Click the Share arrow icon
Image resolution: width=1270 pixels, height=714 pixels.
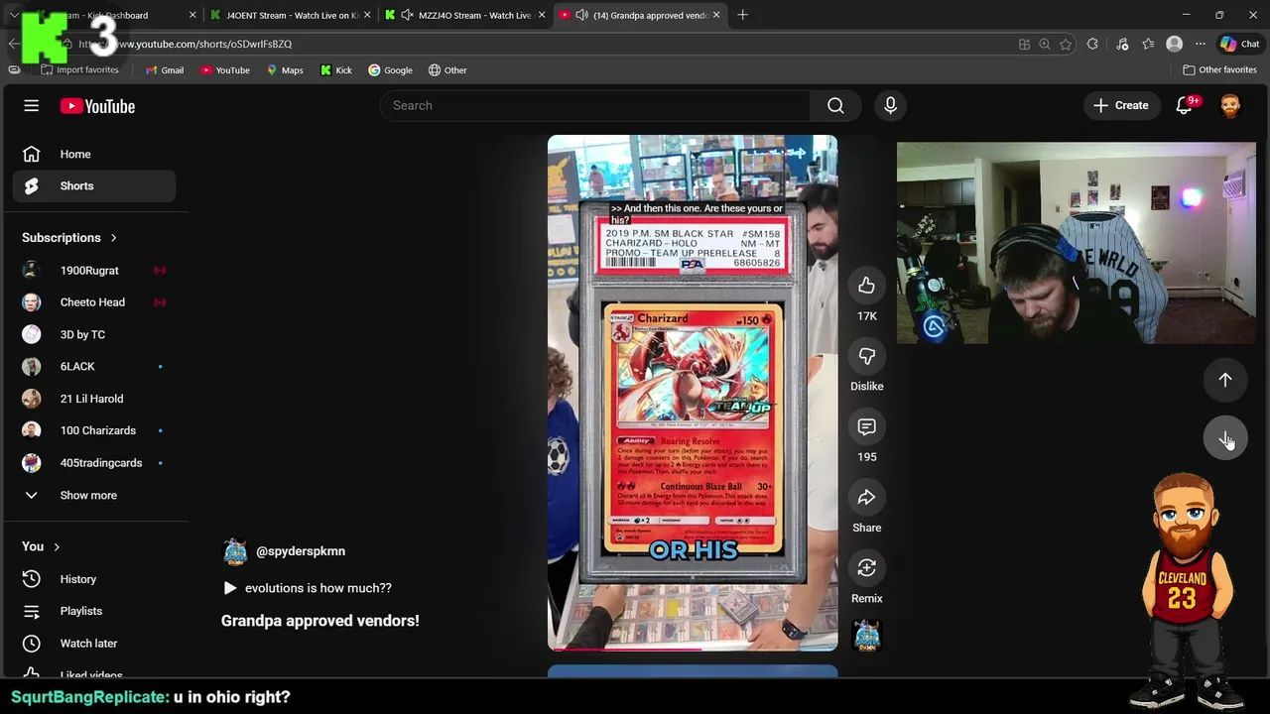866,498
